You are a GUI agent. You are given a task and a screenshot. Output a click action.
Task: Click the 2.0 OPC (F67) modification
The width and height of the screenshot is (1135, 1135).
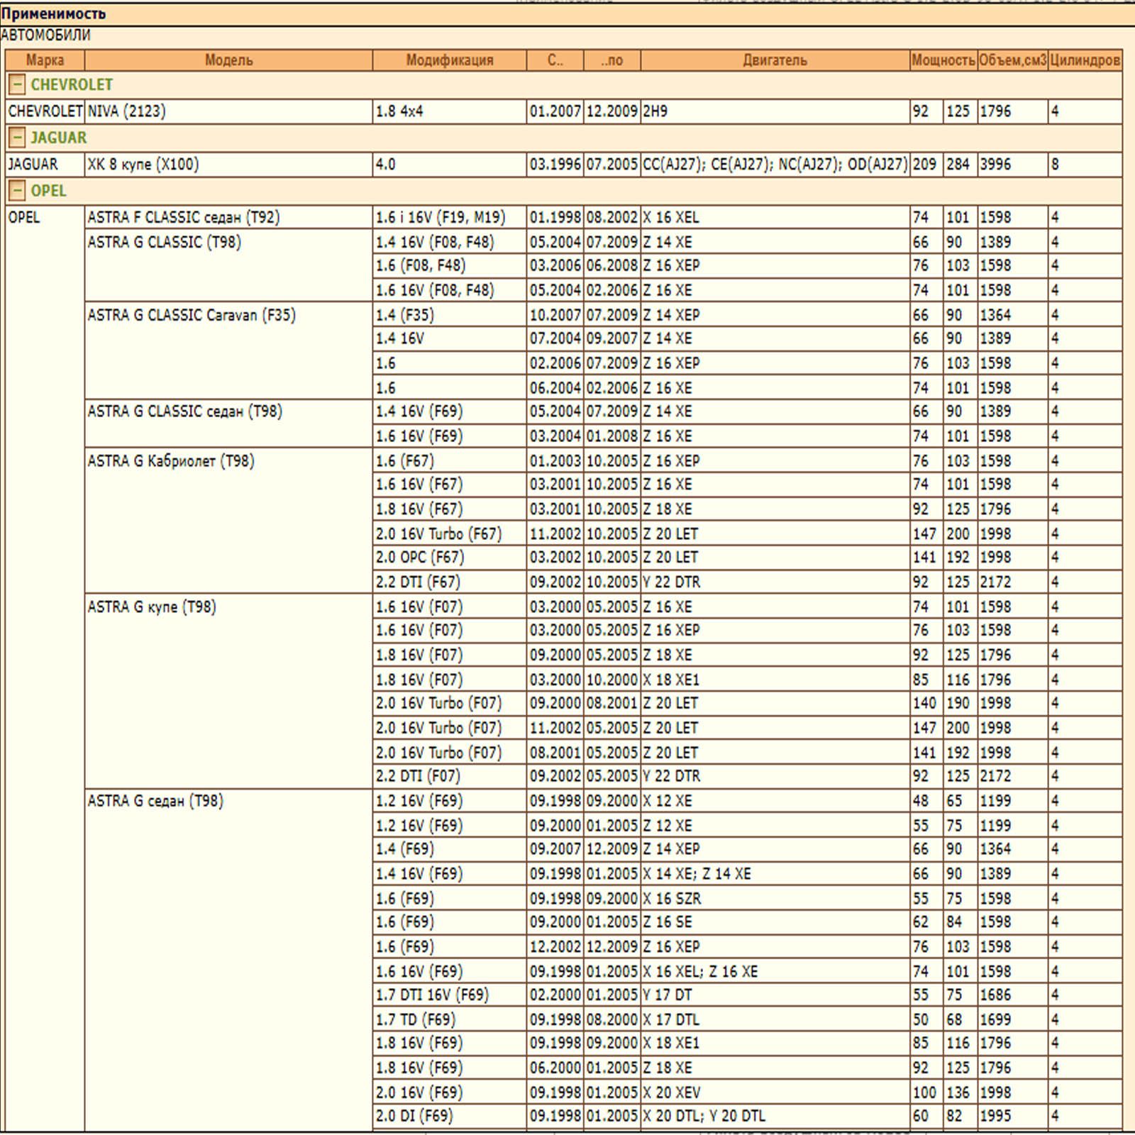coord(419,558)
